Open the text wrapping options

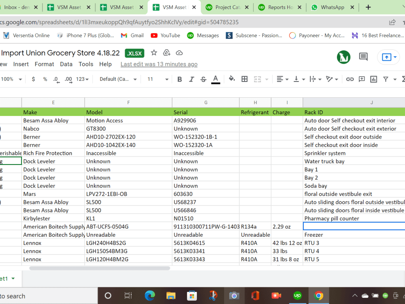pyautogui.click(x=315, y=79)
